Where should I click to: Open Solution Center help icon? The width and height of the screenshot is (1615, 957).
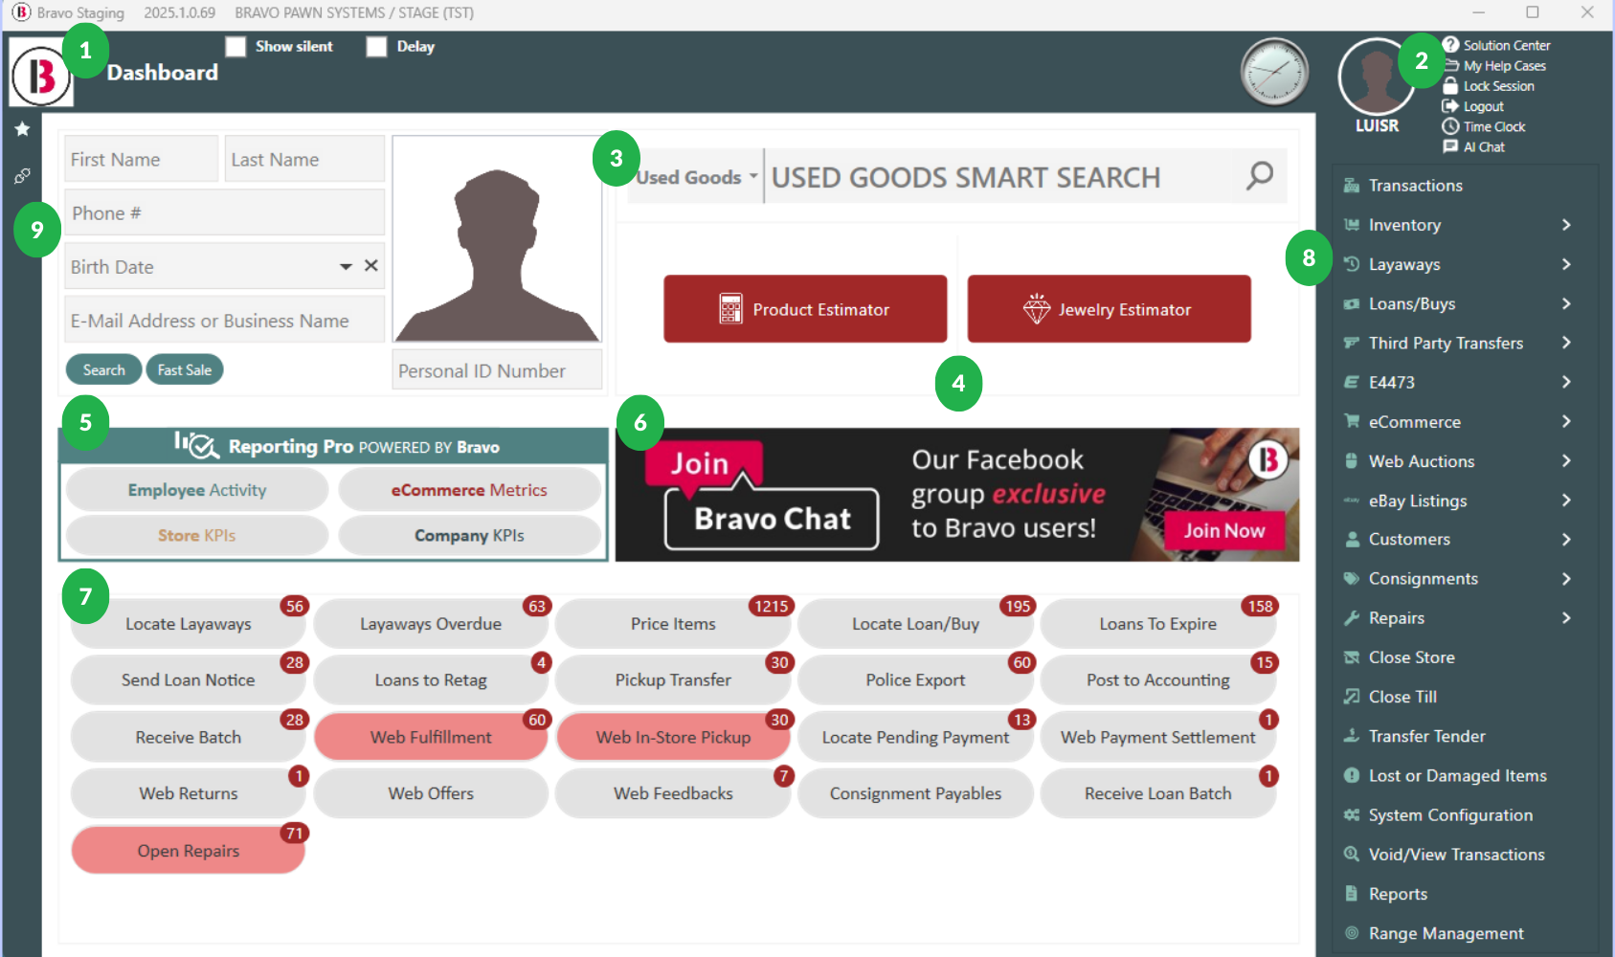pyautogui.click(x=1450, y=45)
